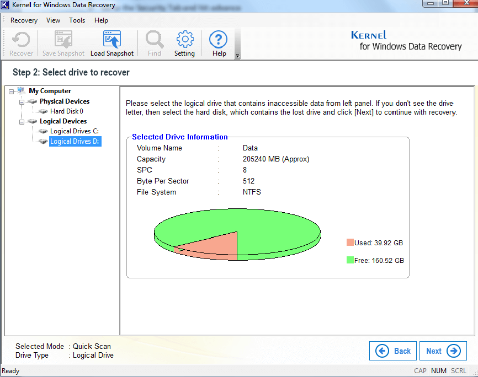Click the Step 2: Select drive heading
Image resolution: width=478 pixels, height=377 pixels.
pos(71,72)
